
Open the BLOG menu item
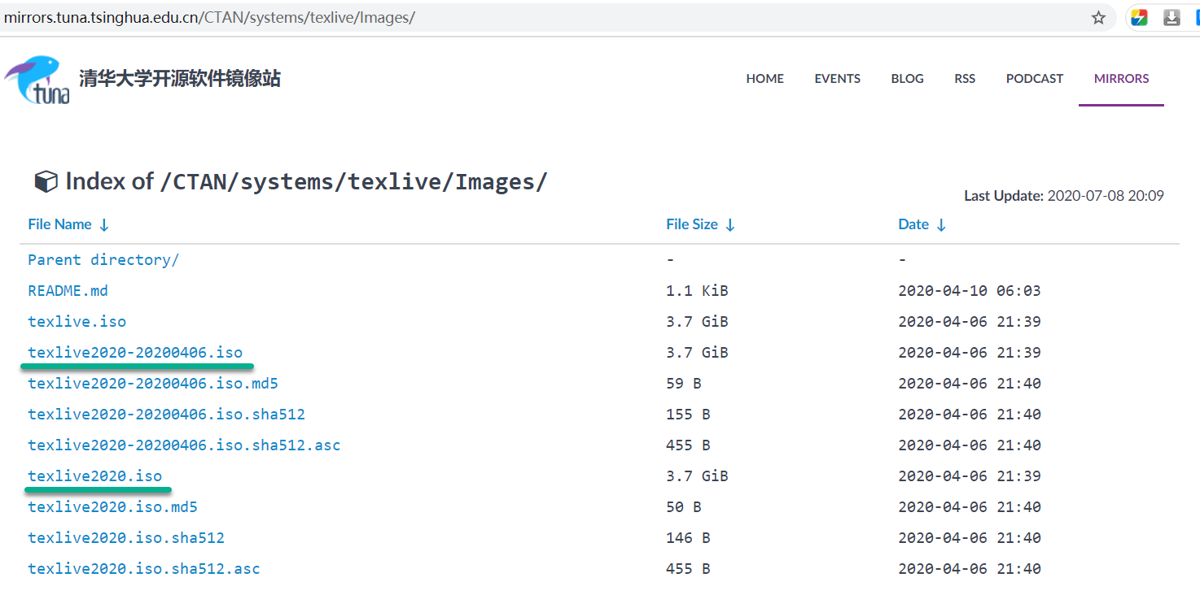pos(908,79)
